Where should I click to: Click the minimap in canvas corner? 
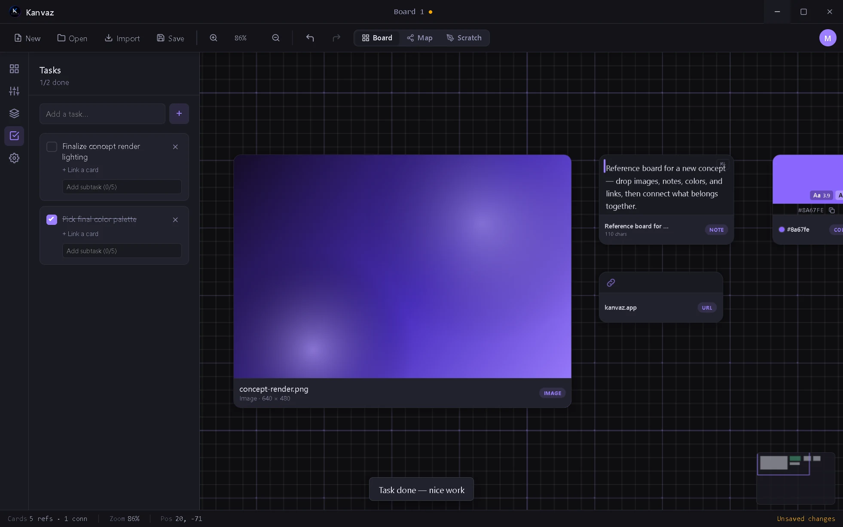[x=795, y=478]
